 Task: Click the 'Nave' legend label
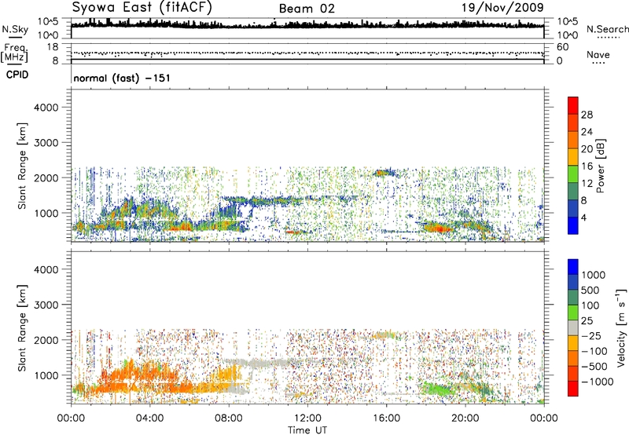(x=598, y=54)
